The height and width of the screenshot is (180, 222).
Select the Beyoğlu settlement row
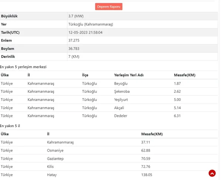[109, 84]
